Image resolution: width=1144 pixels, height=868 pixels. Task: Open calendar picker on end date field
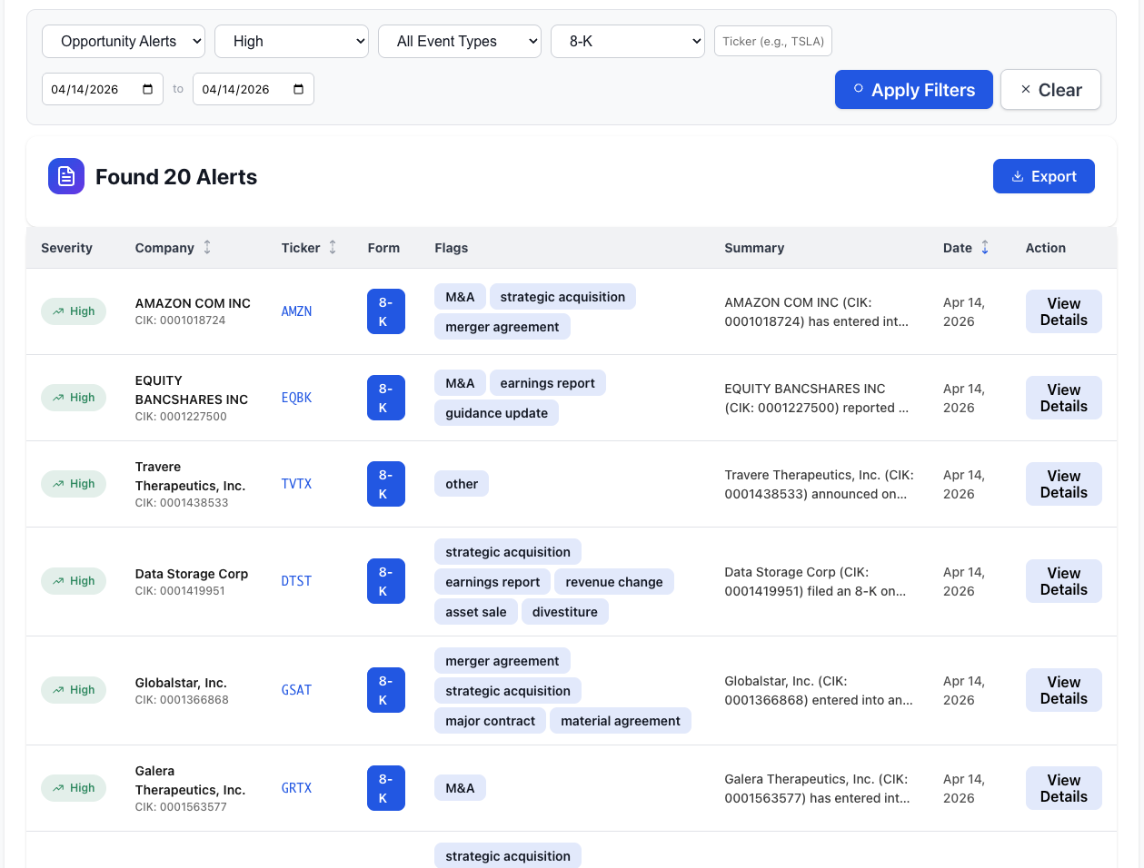point(299,89)
